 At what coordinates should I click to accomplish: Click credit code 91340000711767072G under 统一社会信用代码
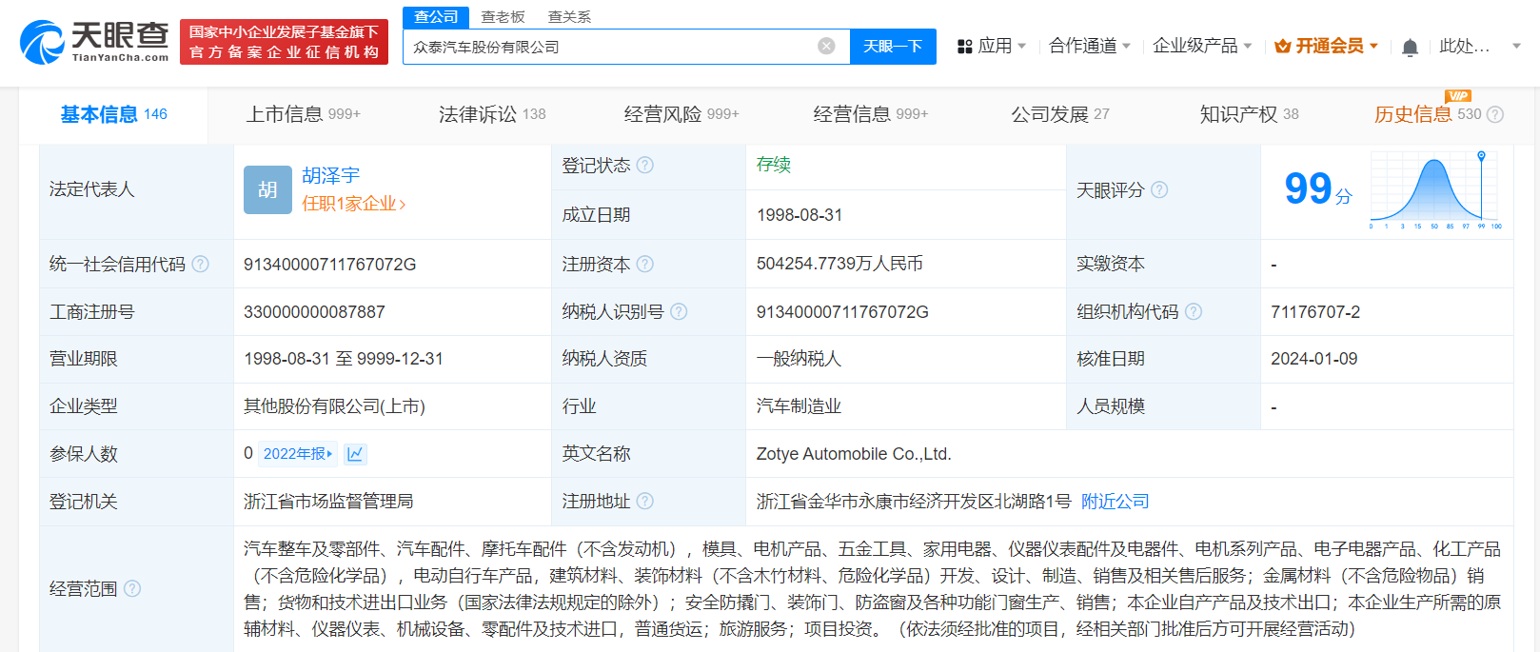pyautogui.click(x=330, y=264)
